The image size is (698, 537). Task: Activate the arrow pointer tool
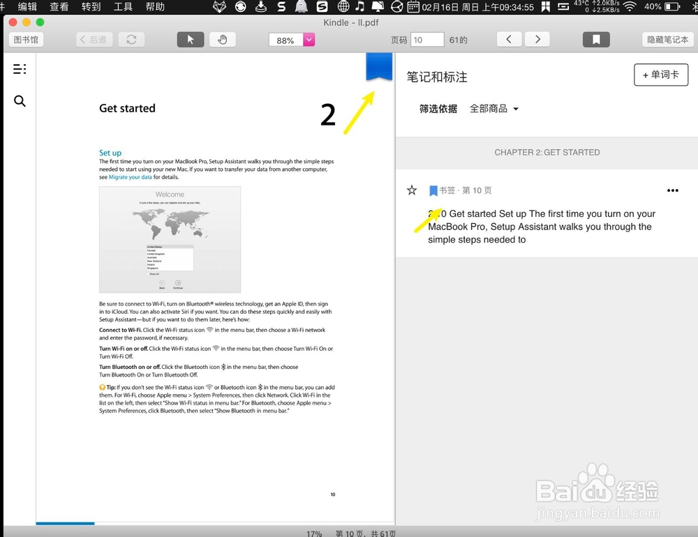click(x=190, y=39)
